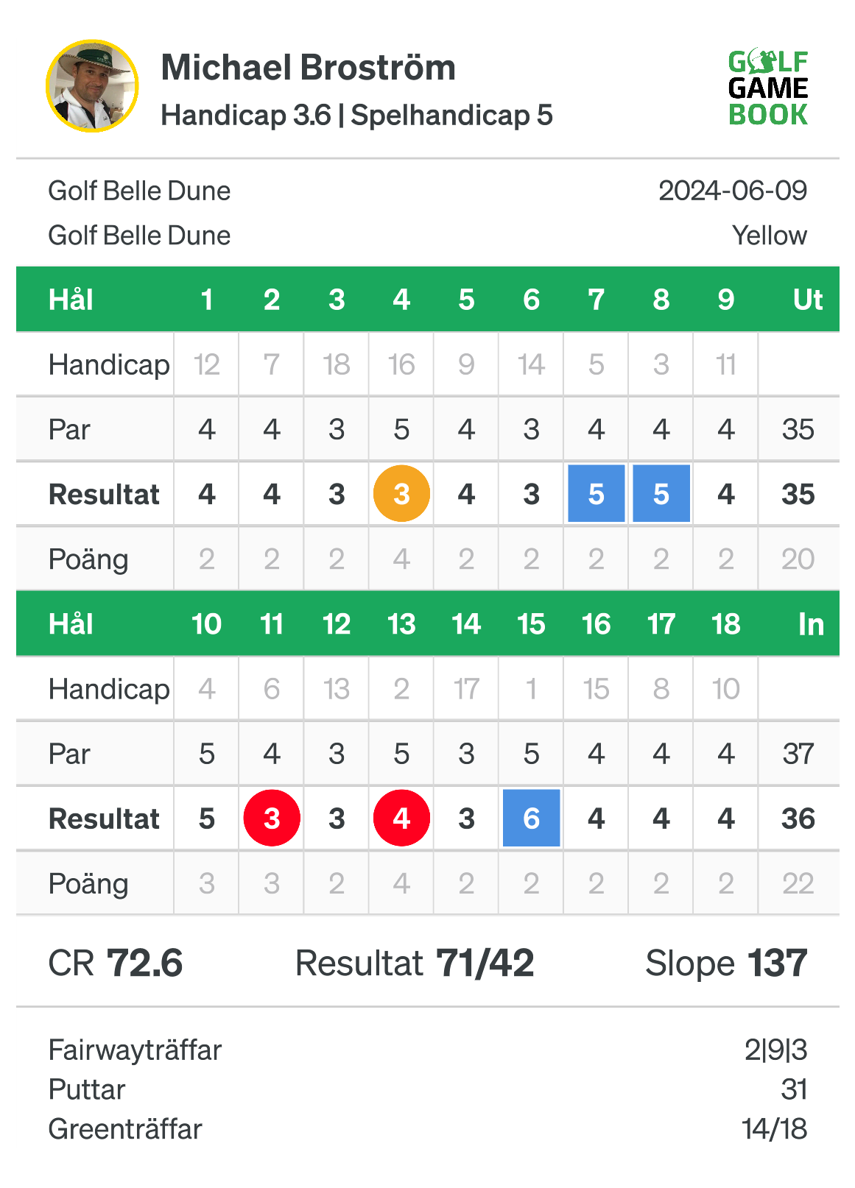
Task: Click the Puttar statistic row
Action: point(428,1089)
